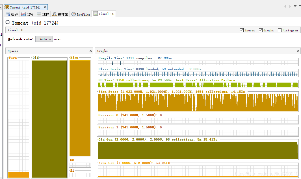This screenshot has height=179, width=301.
Task: Click the Survivor 1 graph
Action: tap(198, 133)
